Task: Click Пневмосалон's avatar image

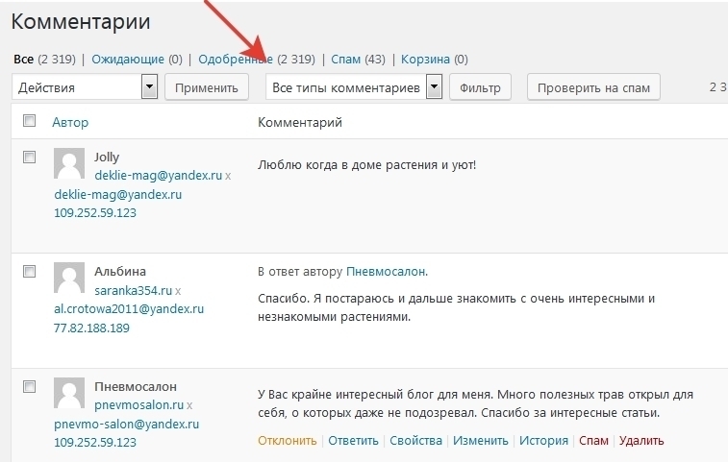Action: 68,393
